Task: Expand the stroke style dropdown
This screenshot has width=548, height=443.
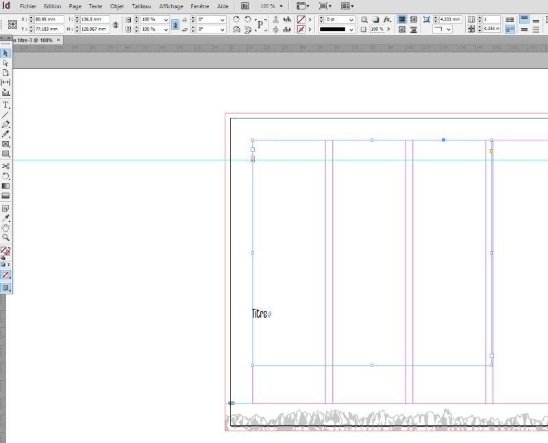Action: point(350,30)
